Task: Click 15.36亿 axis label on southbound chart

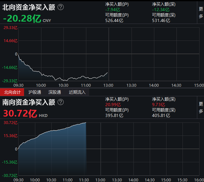Action: (10, 135)
